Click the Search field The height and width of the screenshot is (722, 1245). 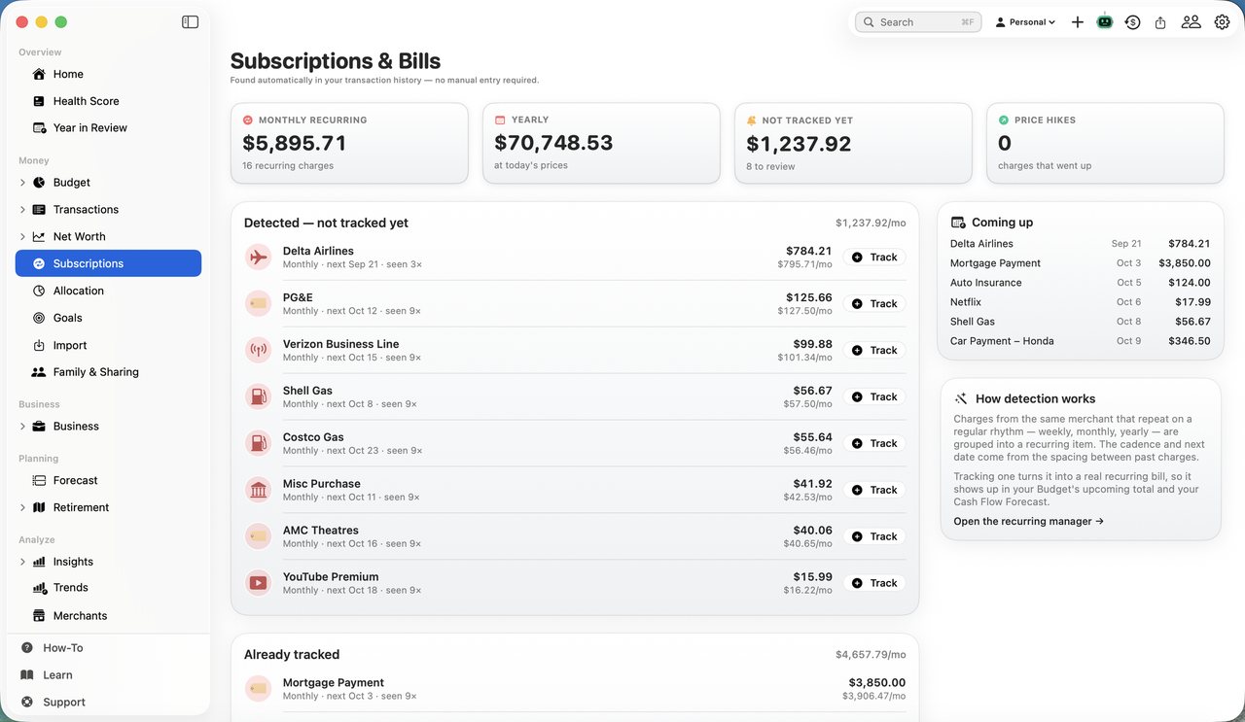(x=918, y=21)
